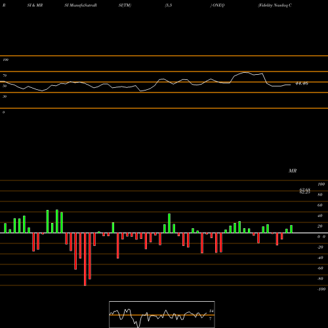Screen dimensions: 328x328
Task: Click the last green bar in the MR histogram
Action: pos(291,229)
